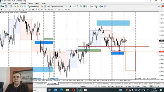Open the Strategy Tester icon

[25, 6]
